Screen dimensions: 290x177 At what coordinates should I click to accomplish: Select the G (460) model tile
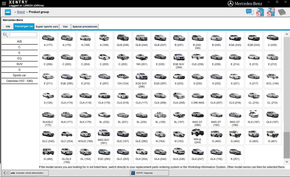(48, 155)
